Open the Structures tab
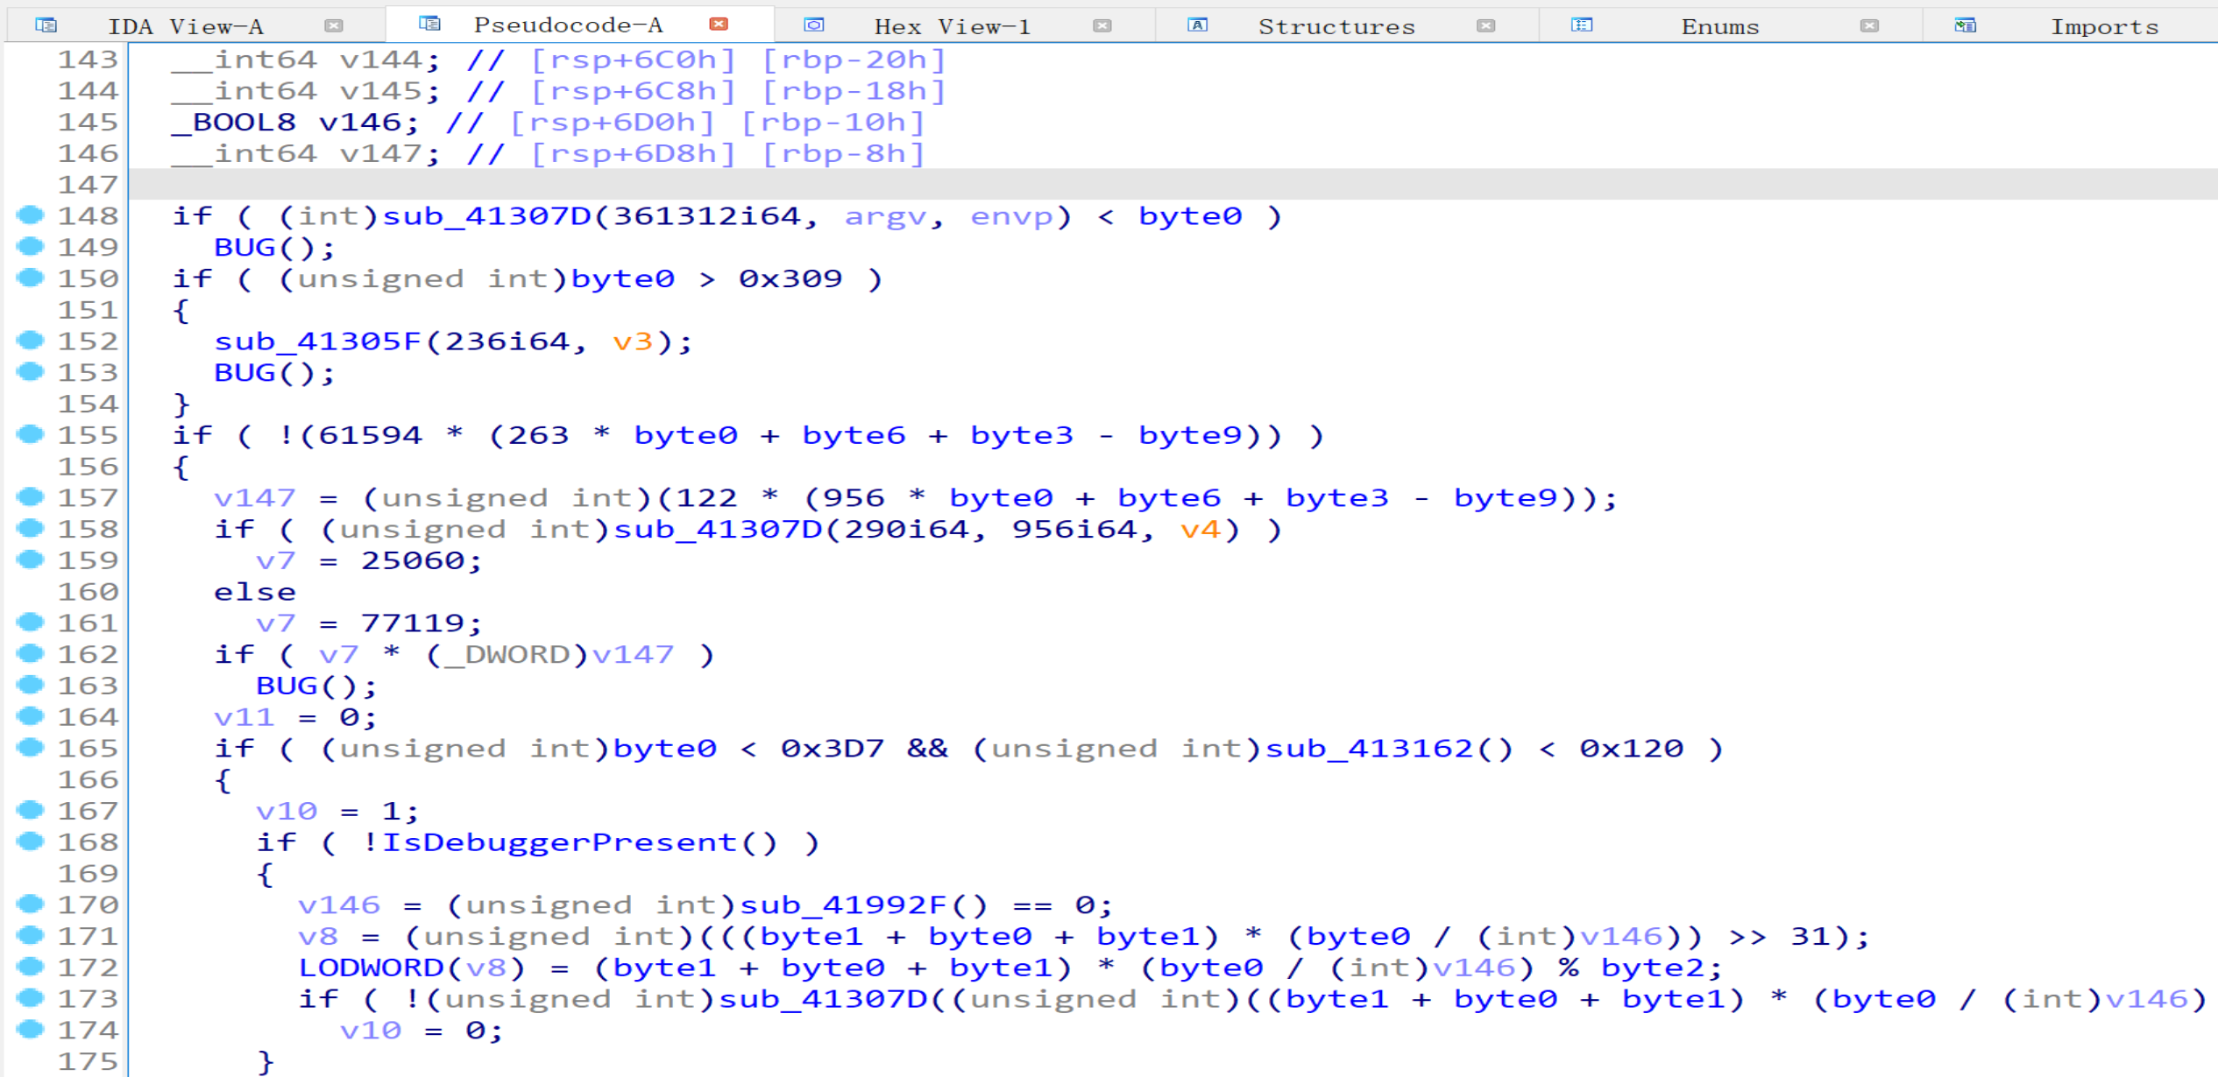The width and height of the screenshot is (2218, 1077). (x=1336, y=26)
